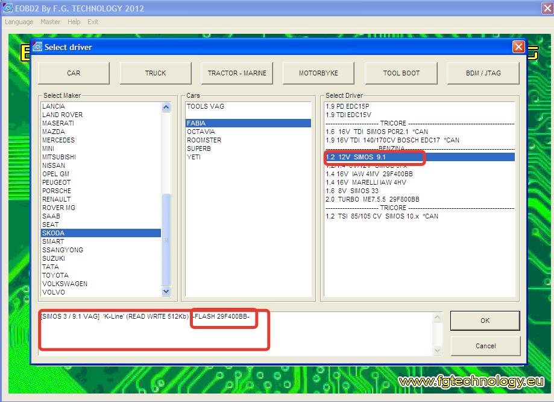Image resolution: width=554 pixels, height=402 pixels.
Task: Select MAZDA in the maker list
Action: click(x=101, y=132)
